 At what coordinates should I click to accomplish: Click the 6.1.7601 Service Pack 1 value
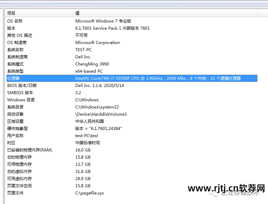pyautogui.click(x=112, y=28)
